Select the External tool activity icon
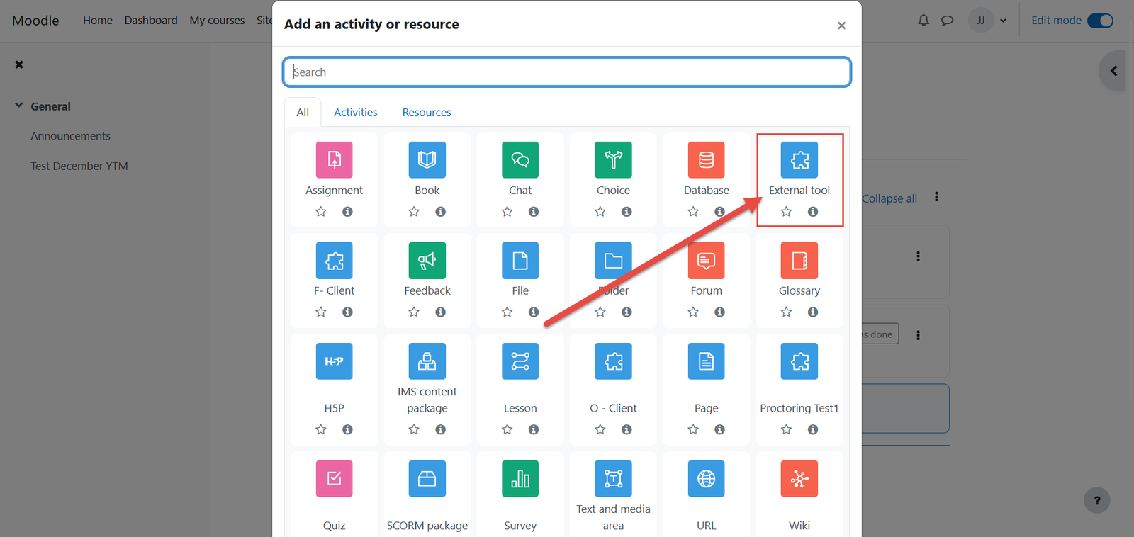1134x537 pixels. (x=799, y=160)
